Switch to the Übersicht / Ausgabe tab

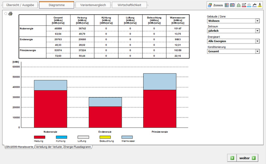tap(20, 5)
